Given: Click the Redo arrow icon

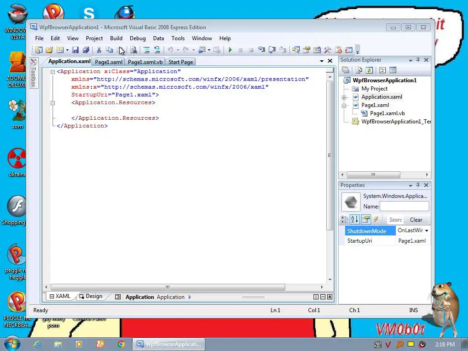Looking at the screenshot, I should pos(186,50).
